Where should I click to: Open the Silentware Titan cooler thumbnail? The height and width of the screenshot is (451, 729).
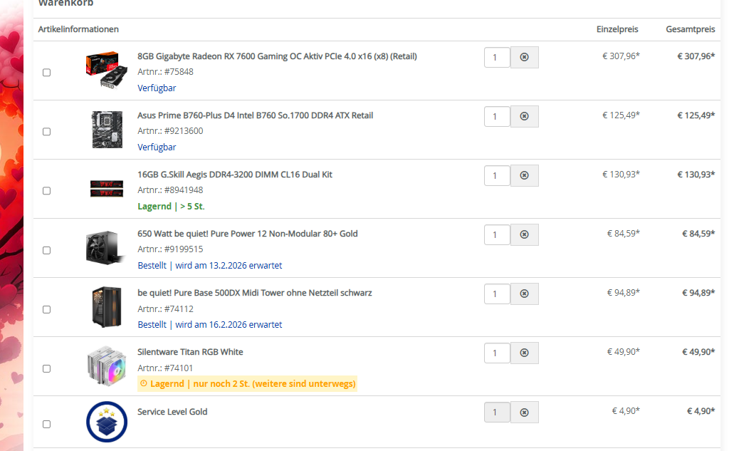tap(107, 366)
